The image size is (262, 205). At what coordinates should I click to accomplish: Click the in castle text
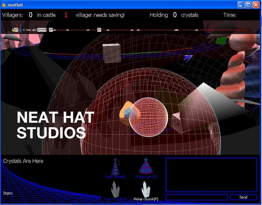[x=46, y=15]
